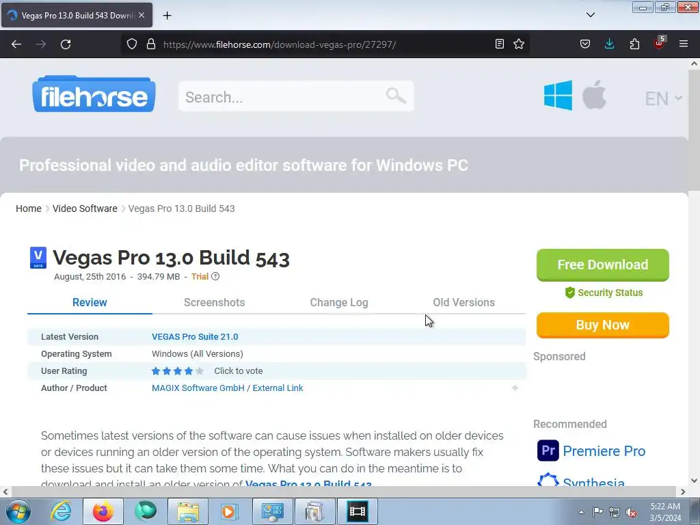Open VEGAS Pro Suite 21.0 link

[x=195, y=336]
